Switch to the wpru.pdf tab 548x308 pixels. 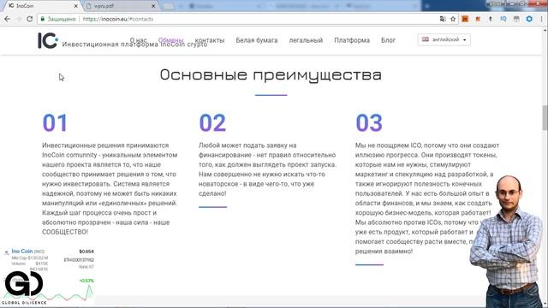[121, 6]
